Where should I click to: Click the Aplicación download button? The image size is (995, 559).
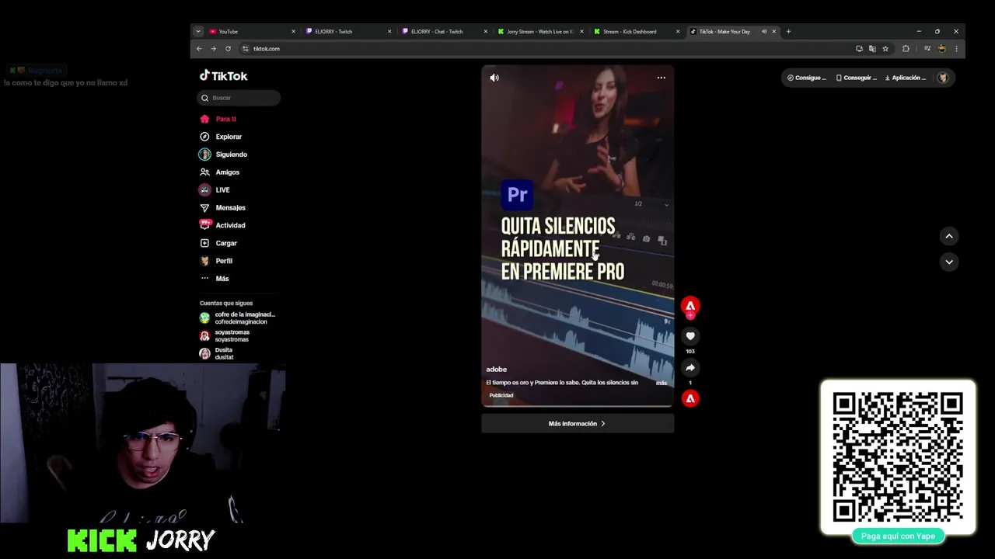(906, 78)
